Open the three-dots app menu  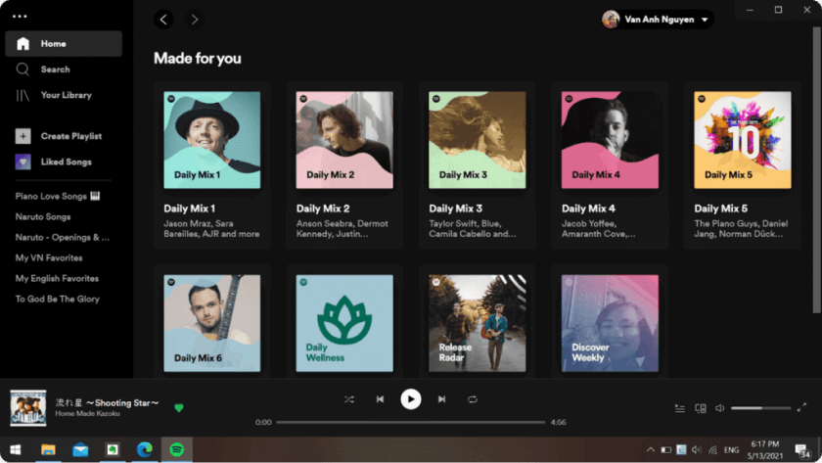(20, 17)
